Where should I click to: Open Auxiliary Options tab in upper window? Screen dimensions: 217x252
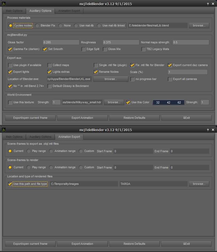click(x=40, y=11)
